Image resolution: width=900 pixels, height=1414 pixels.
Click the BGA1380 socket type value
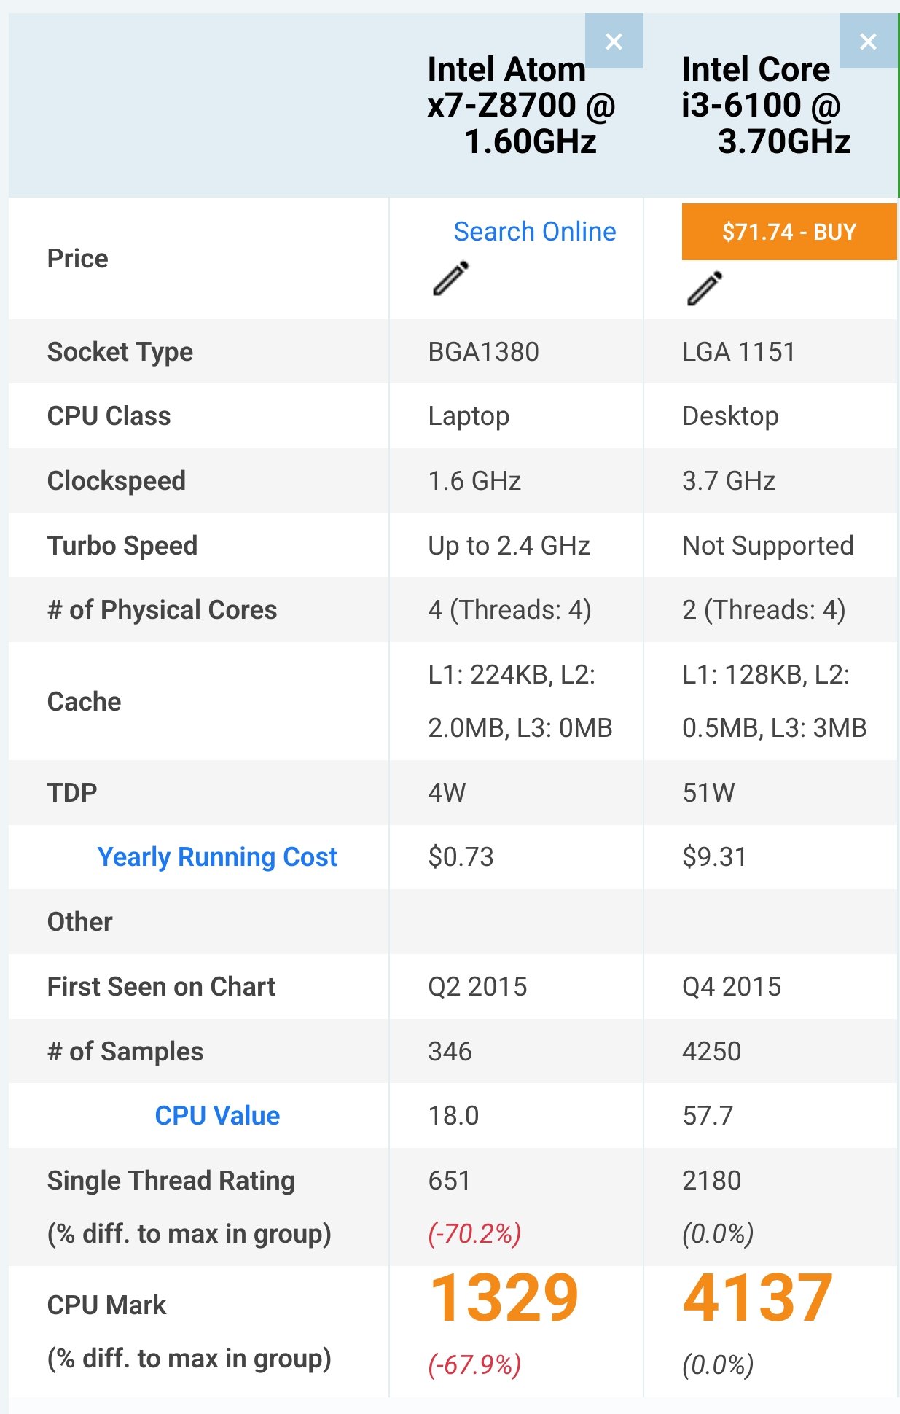pyautogui.click(x=483, y=352)
